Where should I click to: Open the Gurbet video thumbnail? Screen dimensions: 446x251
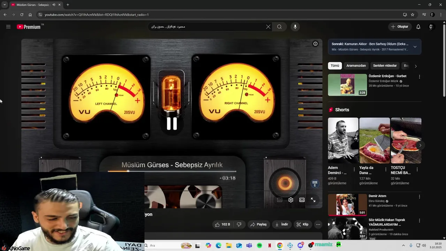[347, 85]
